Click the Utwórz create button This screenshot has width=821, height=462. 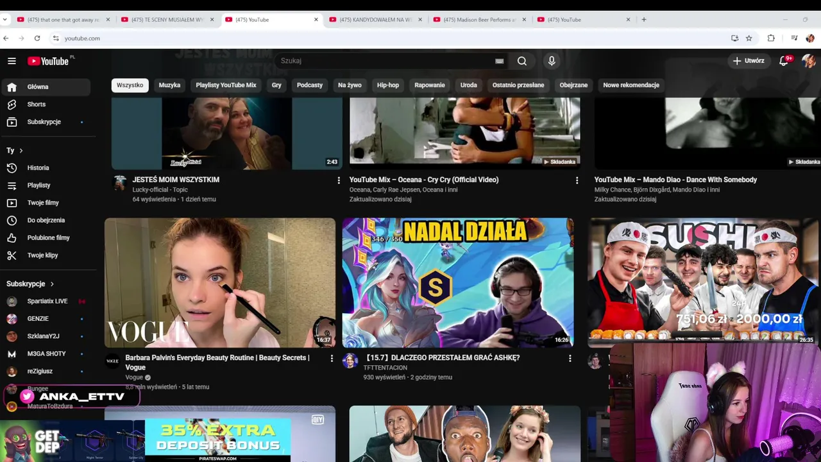coord(749,61)
